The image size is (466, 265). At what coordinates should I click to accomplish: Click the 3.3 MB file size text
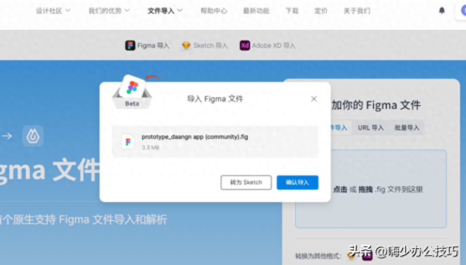pyautogui.click(x=150, y=147)
